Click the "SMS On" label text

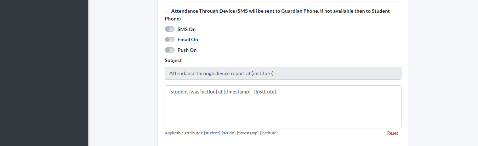tap(186, 29)
